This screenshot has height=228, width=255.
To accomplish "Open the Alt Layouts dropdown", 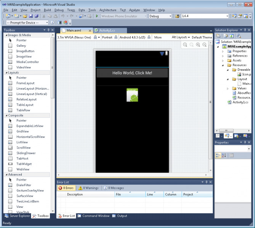I will coord(181,37).
